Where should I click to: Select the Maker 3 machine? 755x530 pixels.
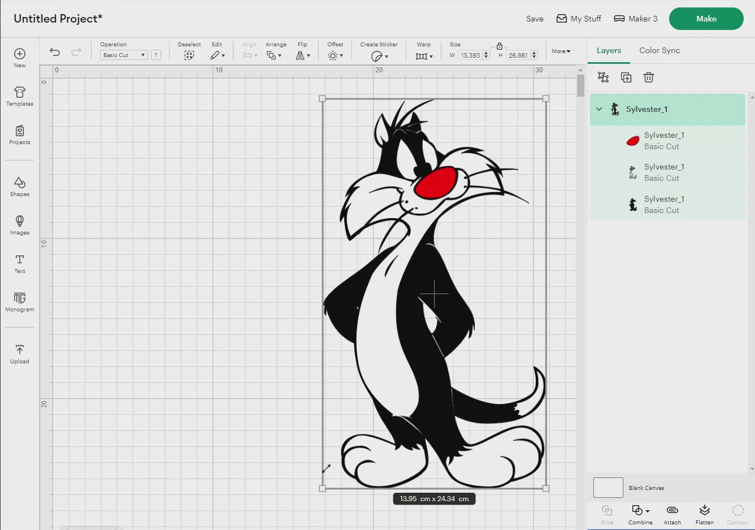(636, 19)
